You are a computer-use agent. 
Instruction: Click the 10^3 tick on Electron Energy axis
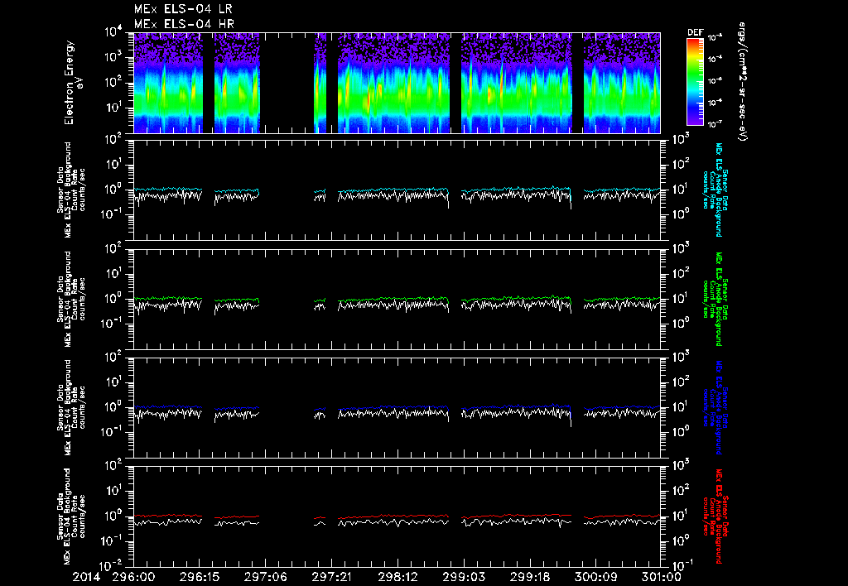(114, 57)
